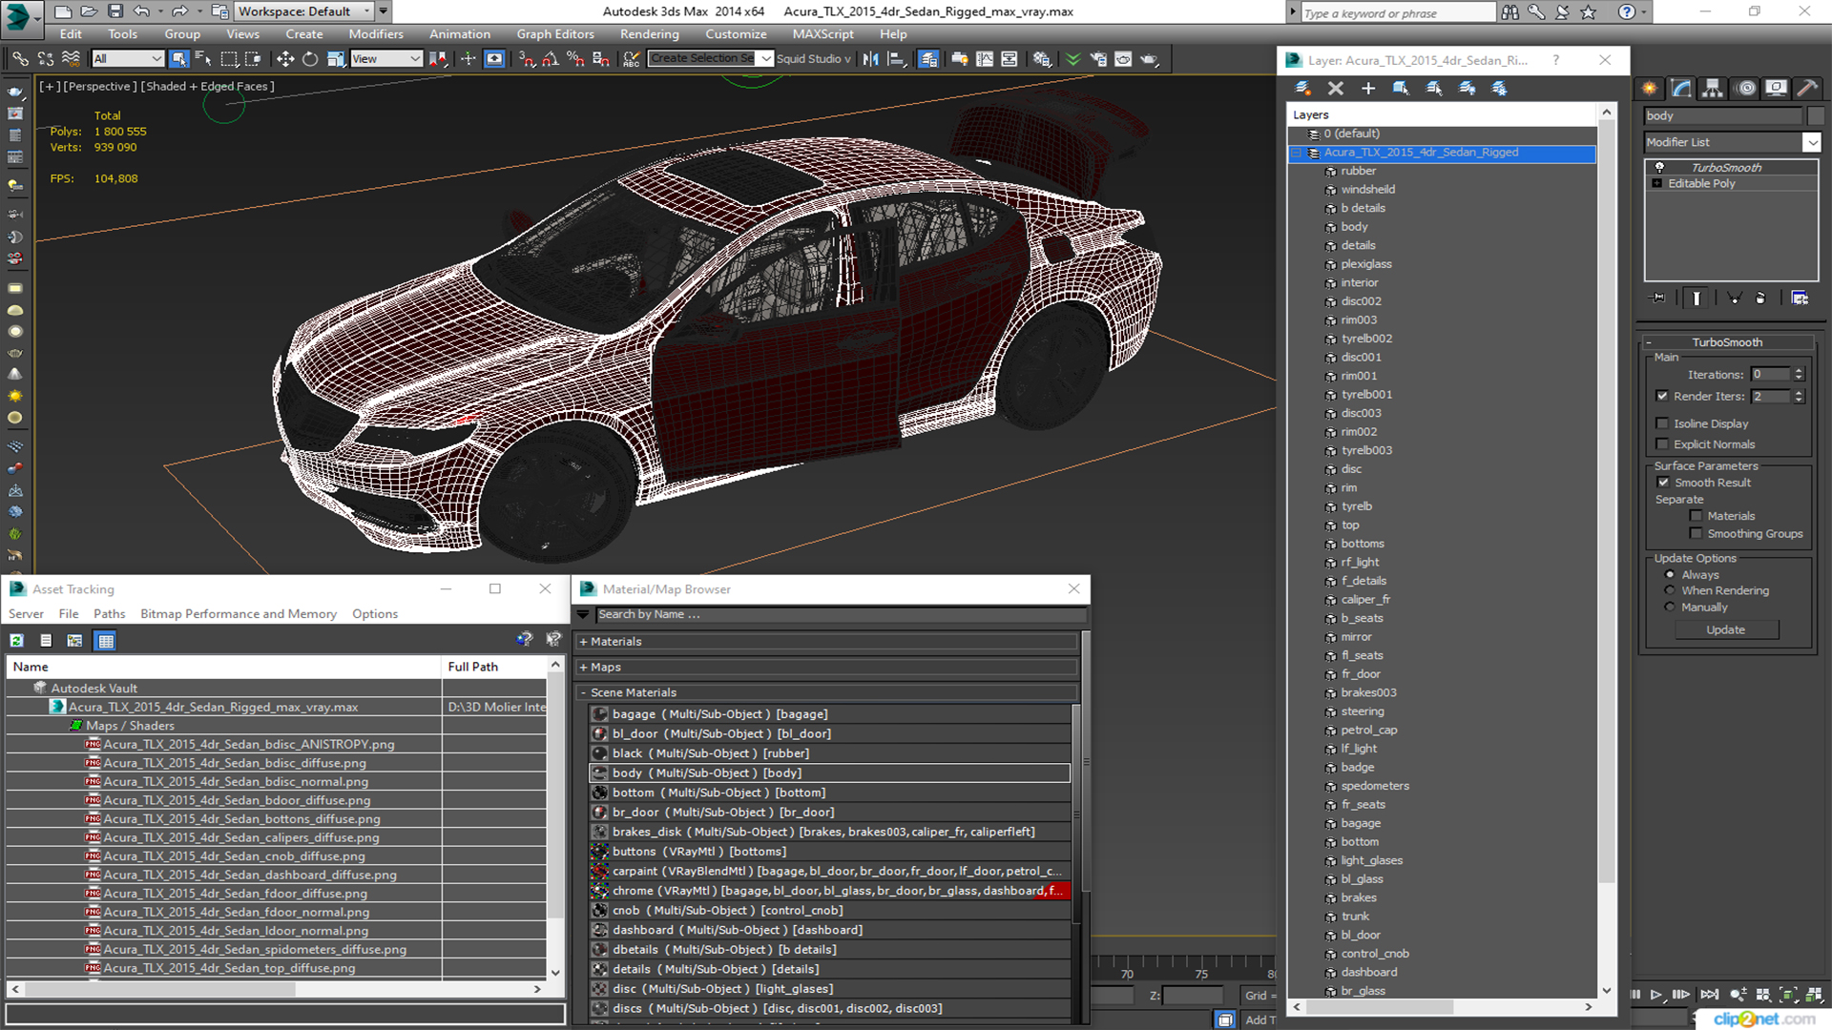Open the Display command panel tab

coord(1776,89)
